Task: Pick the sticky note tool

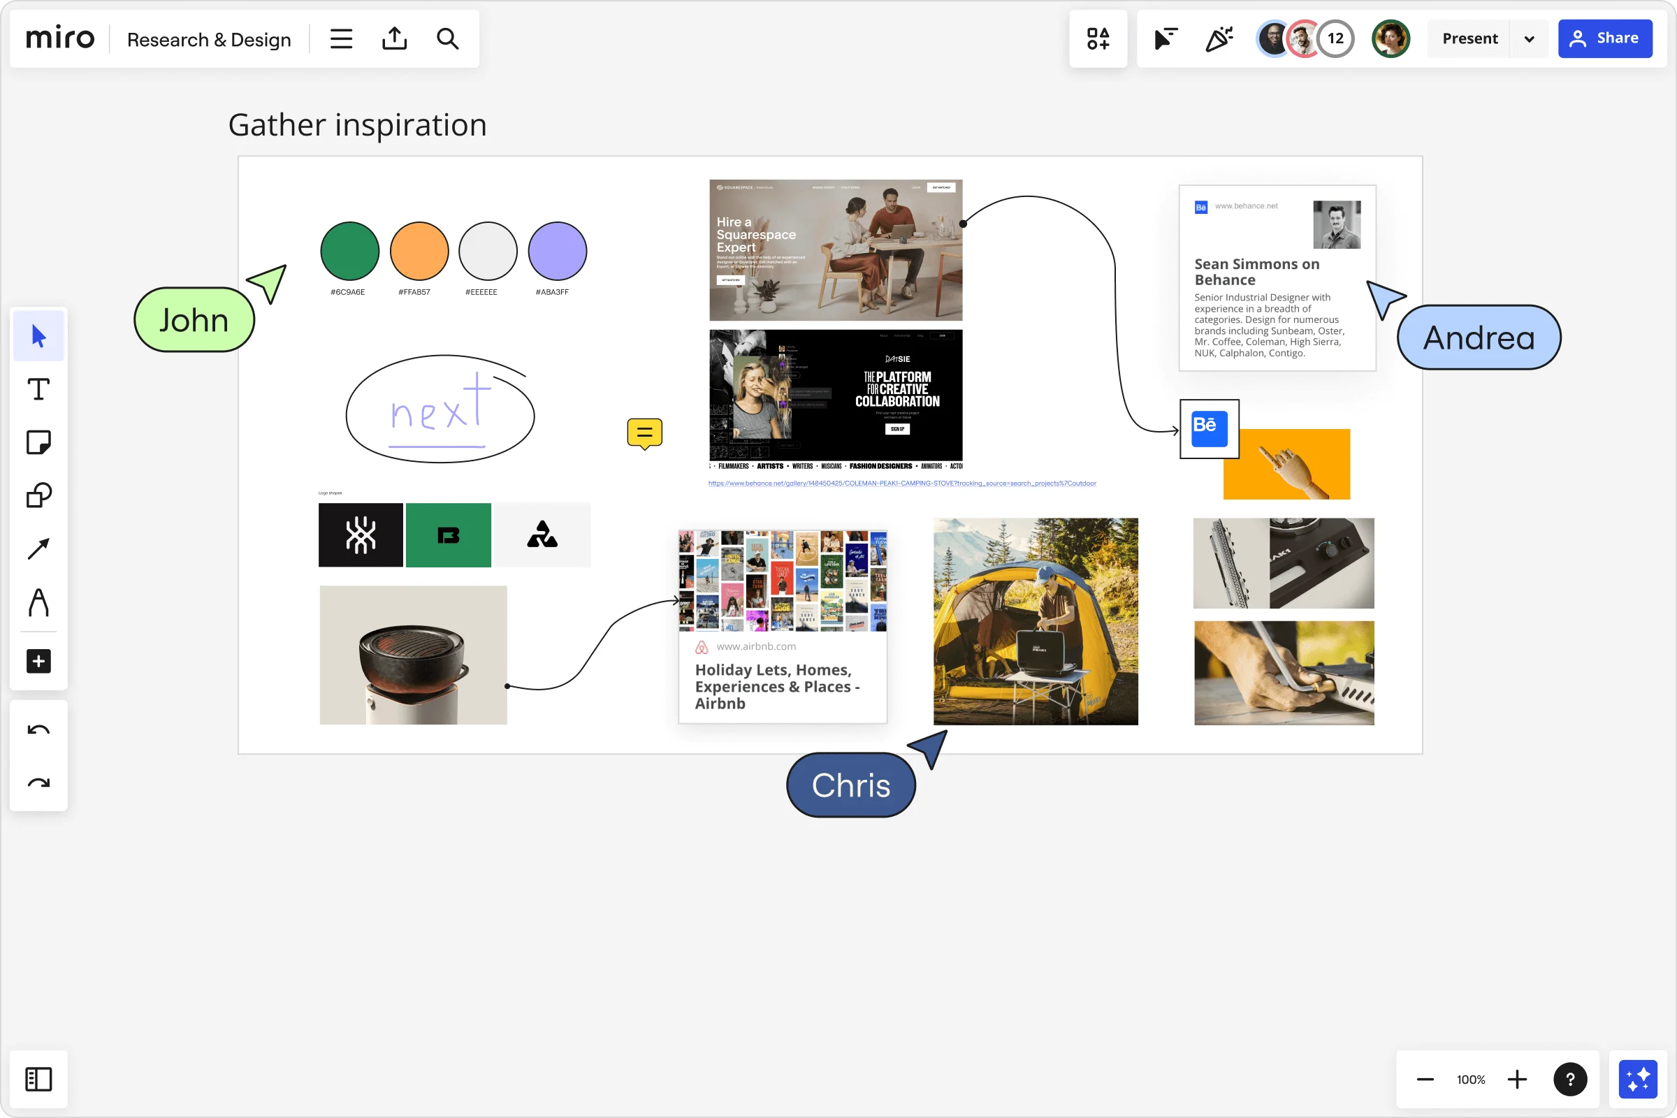Action: (38, 442)
